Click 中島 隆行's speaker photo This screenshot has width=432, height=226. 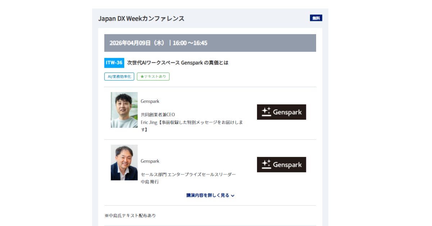pos(124,162)
